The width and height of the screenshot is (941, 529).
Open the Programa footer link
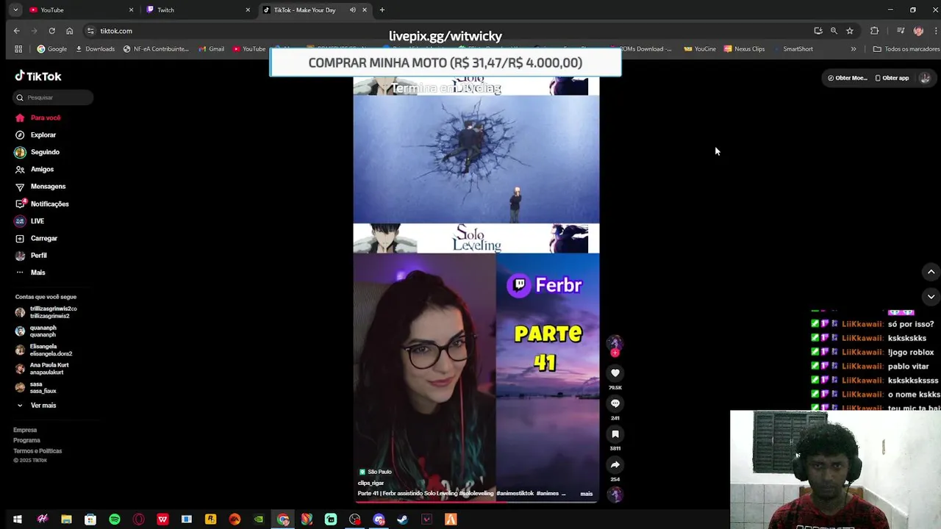click(x=26, y=440)
